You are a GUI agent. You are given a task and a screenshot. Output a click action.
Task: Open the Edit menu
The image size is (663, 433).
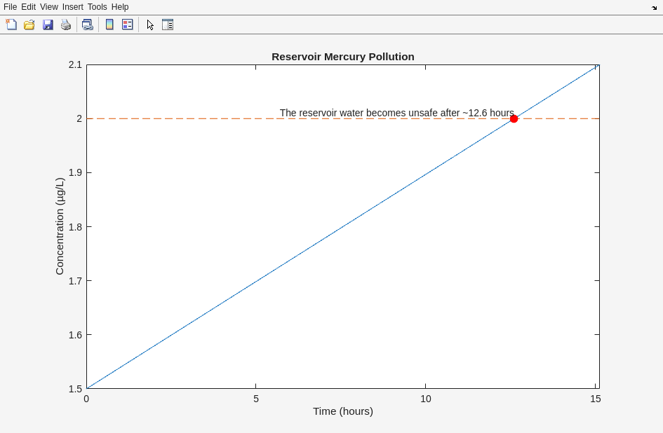(28, 7)
